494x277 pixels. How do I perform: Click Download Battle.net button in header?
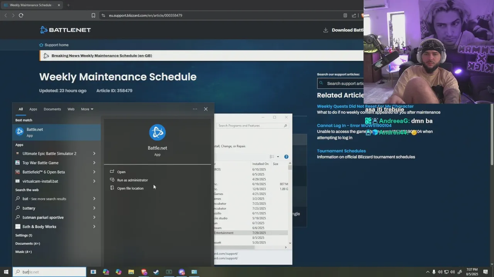click(x=343, y=30)
